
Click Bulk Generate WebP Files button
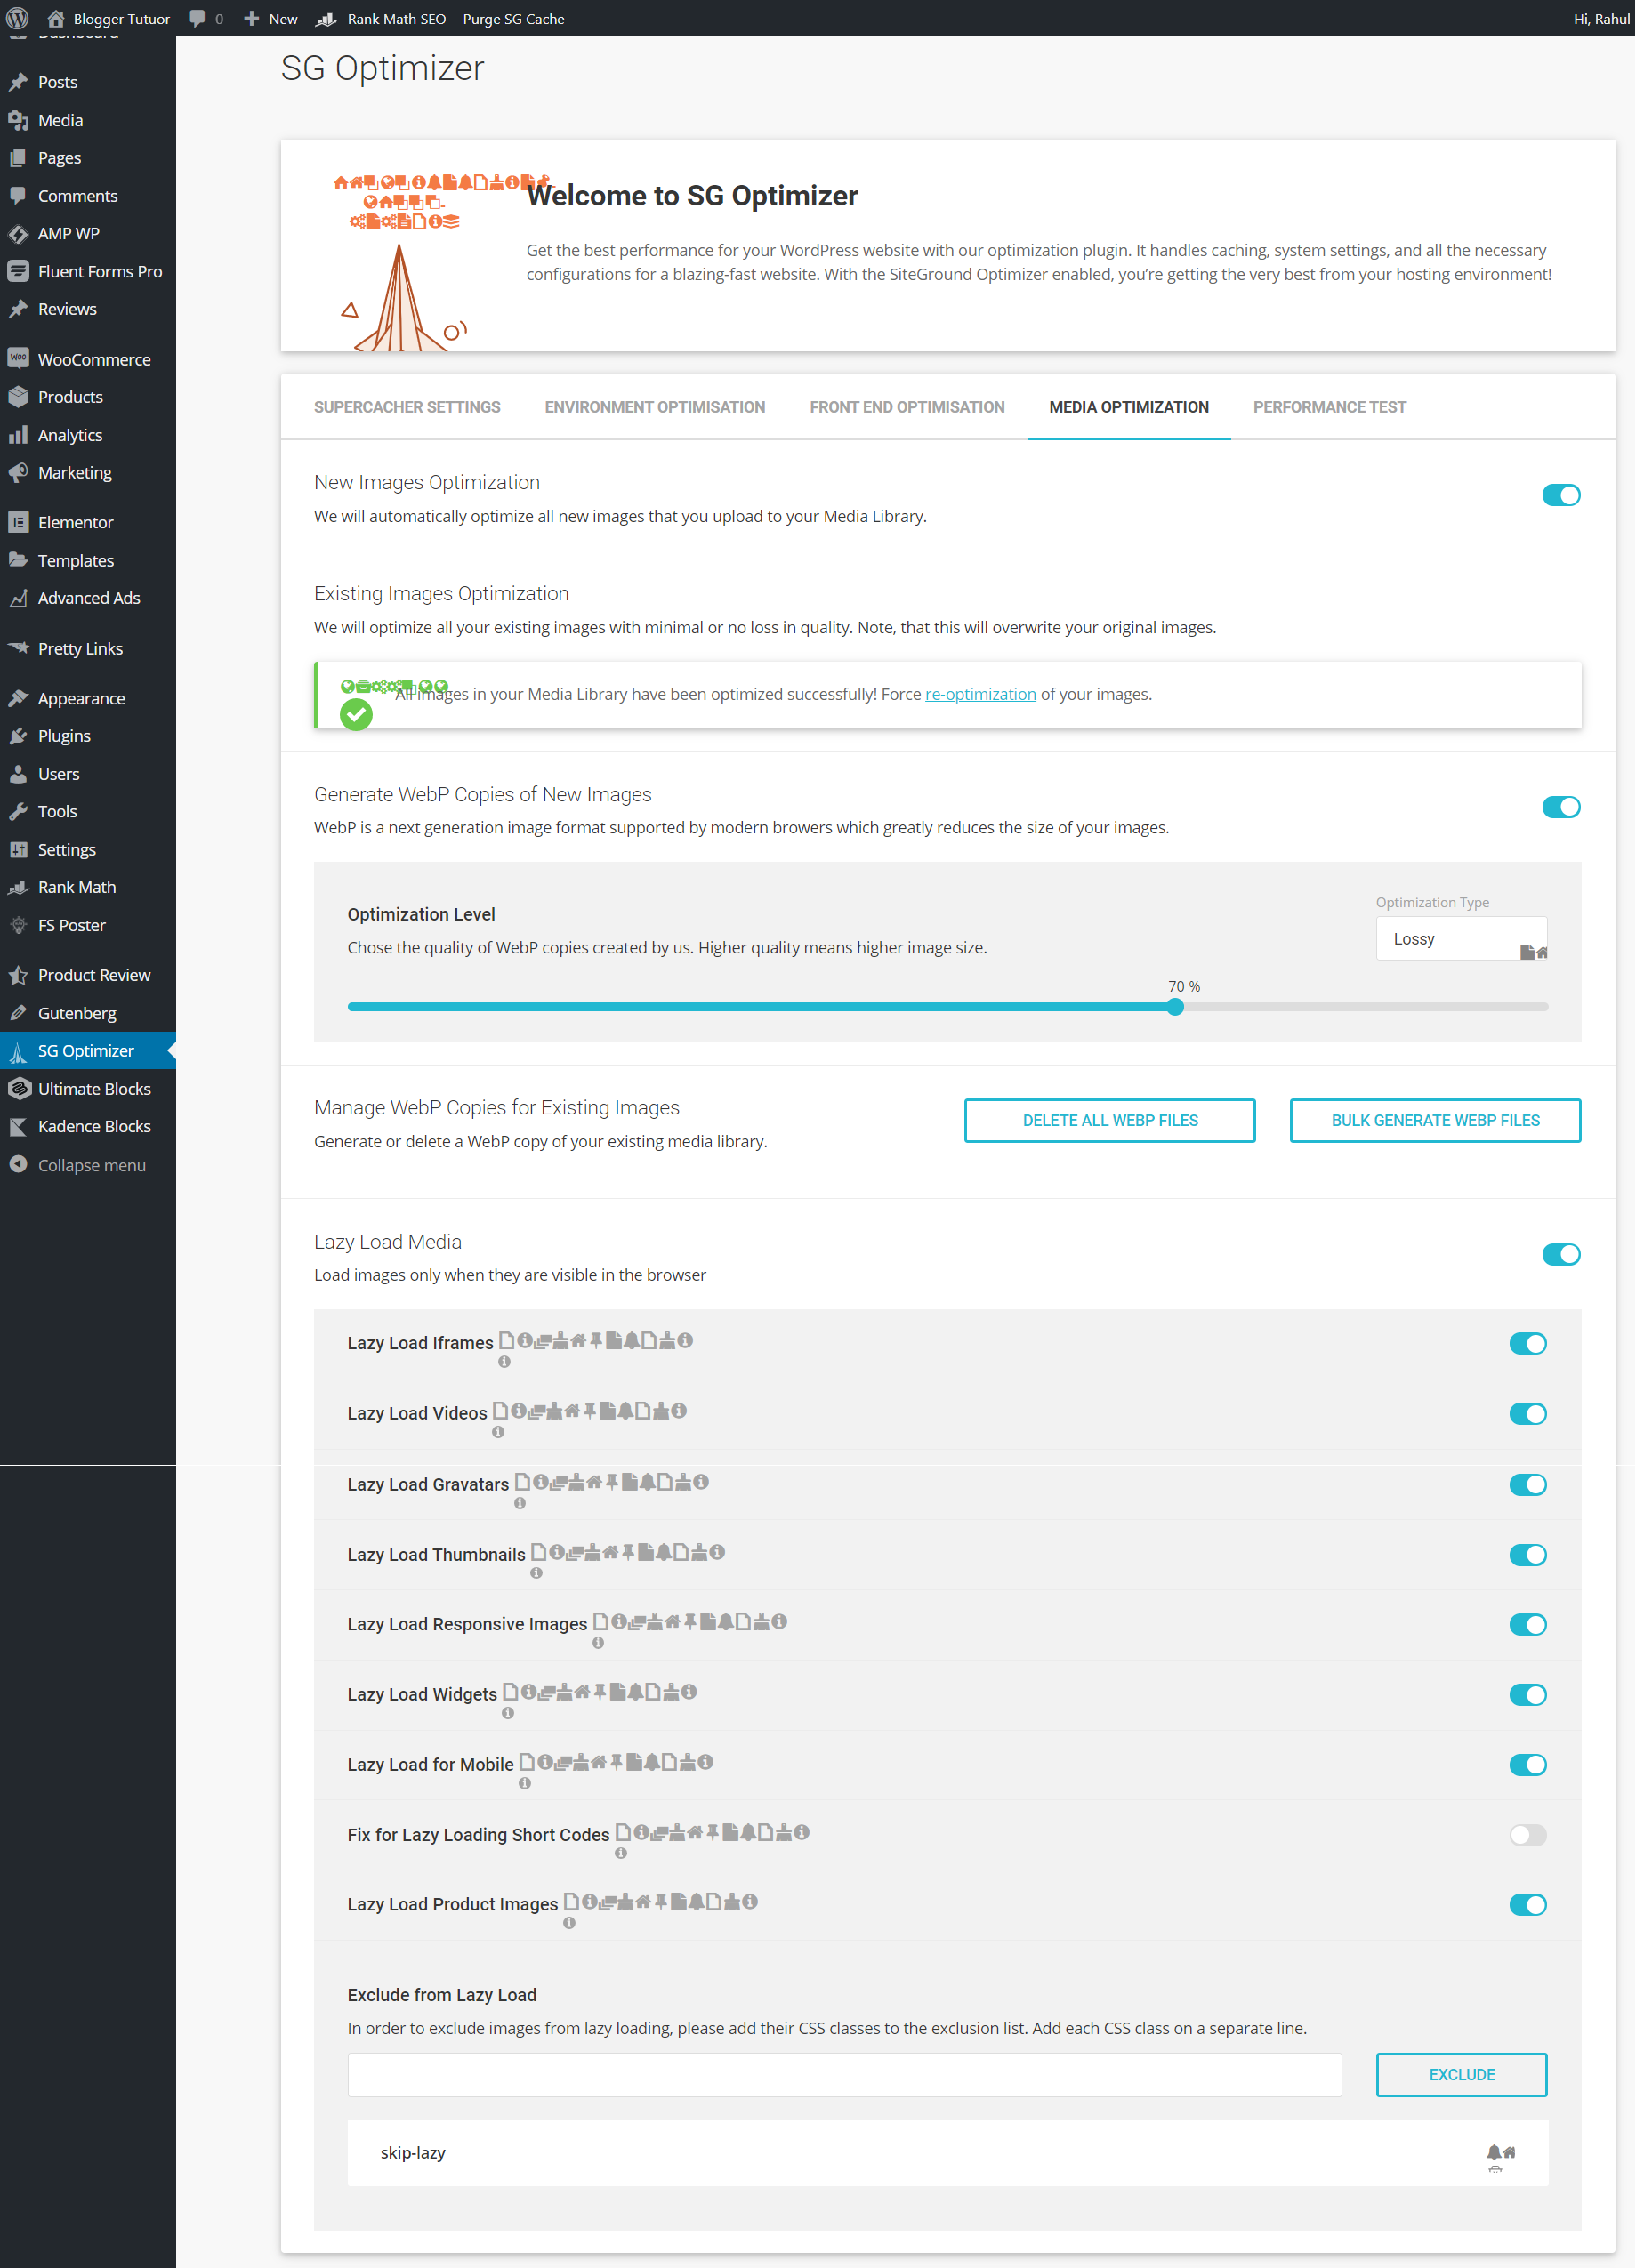1435,1120
